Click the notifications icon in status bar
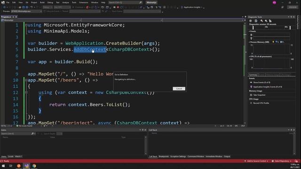 pyautogui.click(x=296, y=161)
